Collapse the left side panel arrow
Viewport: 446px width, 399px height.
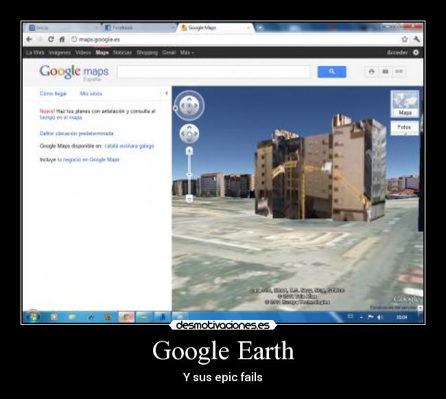tap(167, 93)
